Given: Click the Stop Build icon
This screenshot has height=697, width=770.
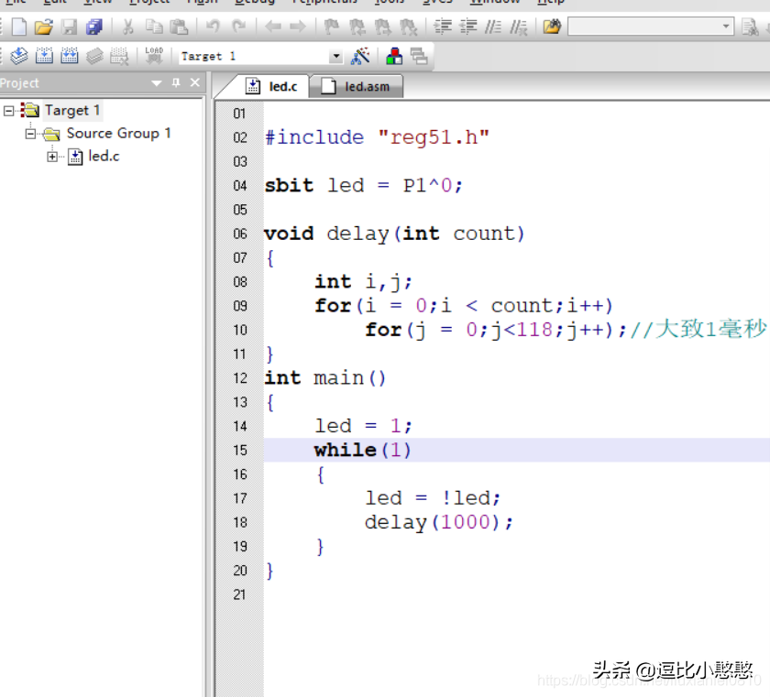Looking at the screenshot, I should (119, 56).
